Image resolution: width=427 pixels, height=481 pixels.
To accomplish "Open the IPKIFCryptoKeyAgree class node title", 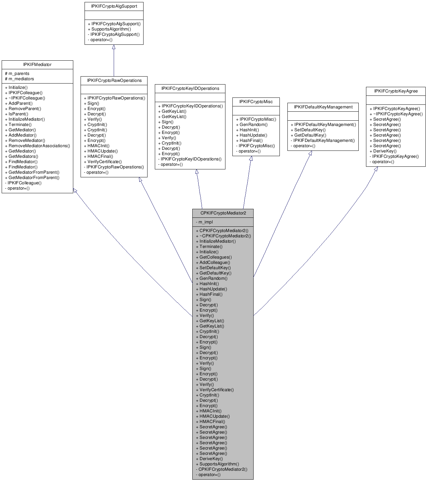I will 396,91.
